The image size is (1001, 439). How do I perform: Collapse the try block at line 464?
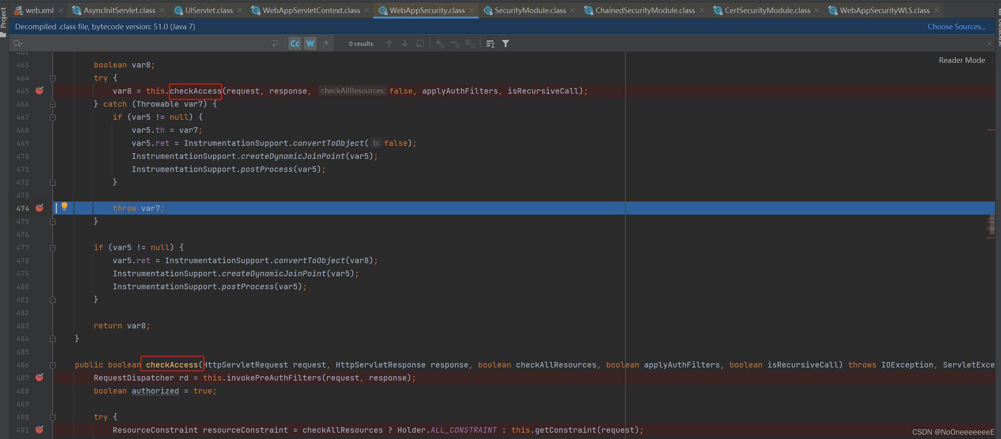pos(53,78)
